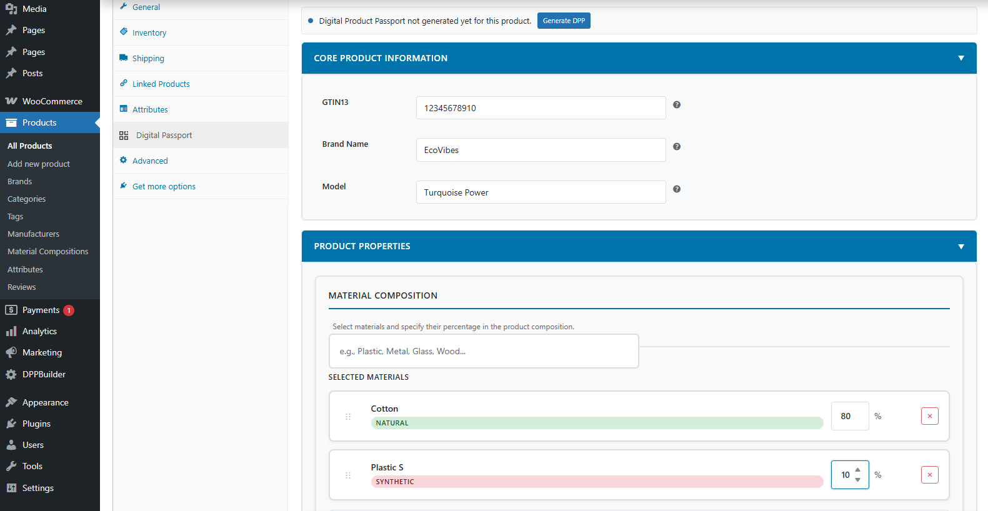Open the material search combo box
The width and height of the screenshot is (988, 511).
483,351
